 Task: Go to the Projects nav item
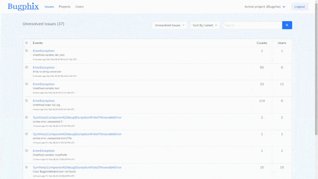pos(64,7)
